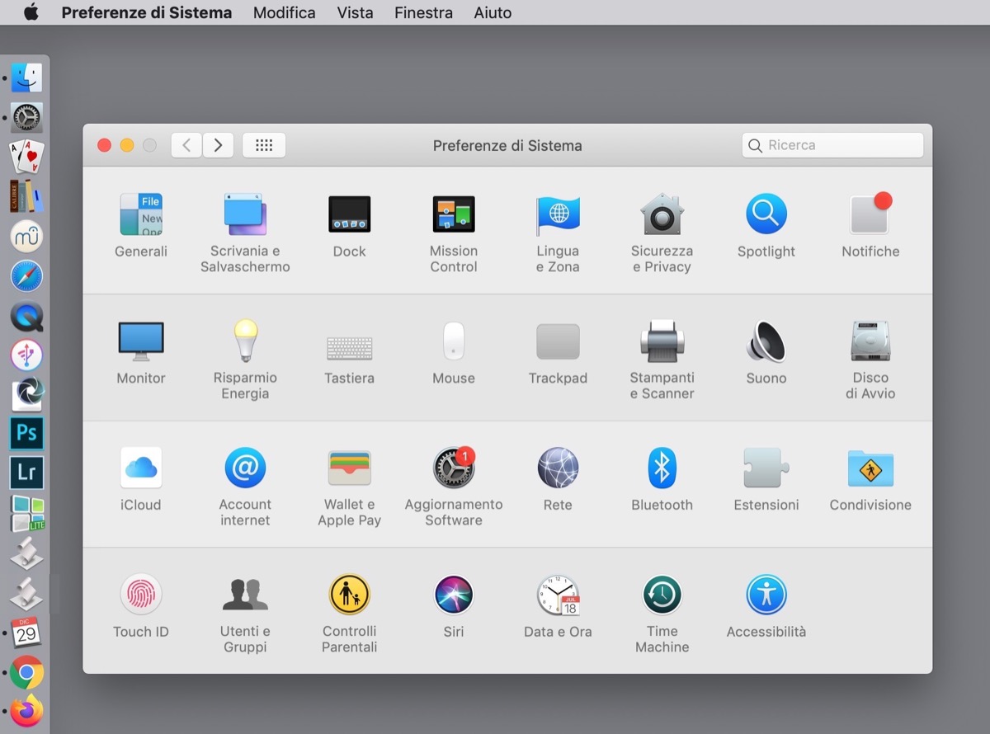Open Time Machine preferences
990x734 pixels.
click(x=662, y=595)
